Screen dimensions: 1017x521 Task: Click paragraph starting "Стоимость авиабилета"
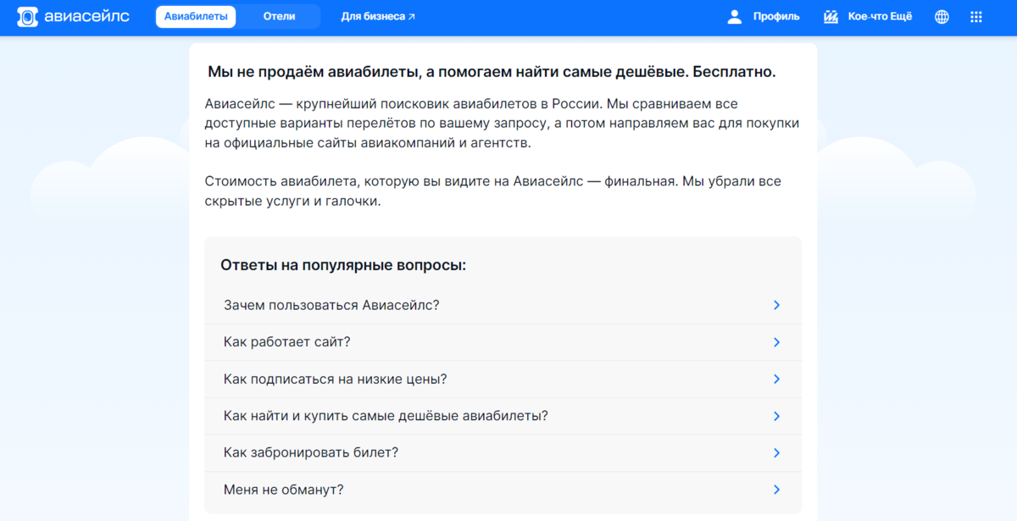click(493, 192)
